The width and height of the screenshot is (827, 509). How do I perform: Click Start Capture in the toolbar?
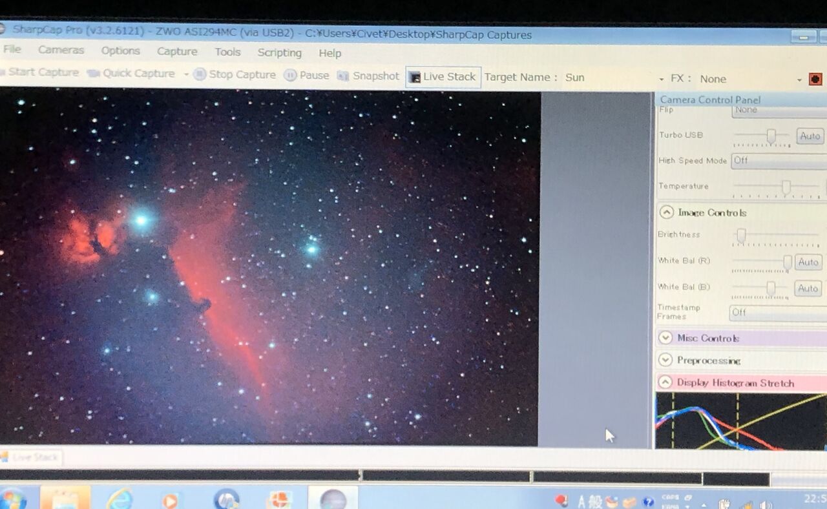(39, 72)
